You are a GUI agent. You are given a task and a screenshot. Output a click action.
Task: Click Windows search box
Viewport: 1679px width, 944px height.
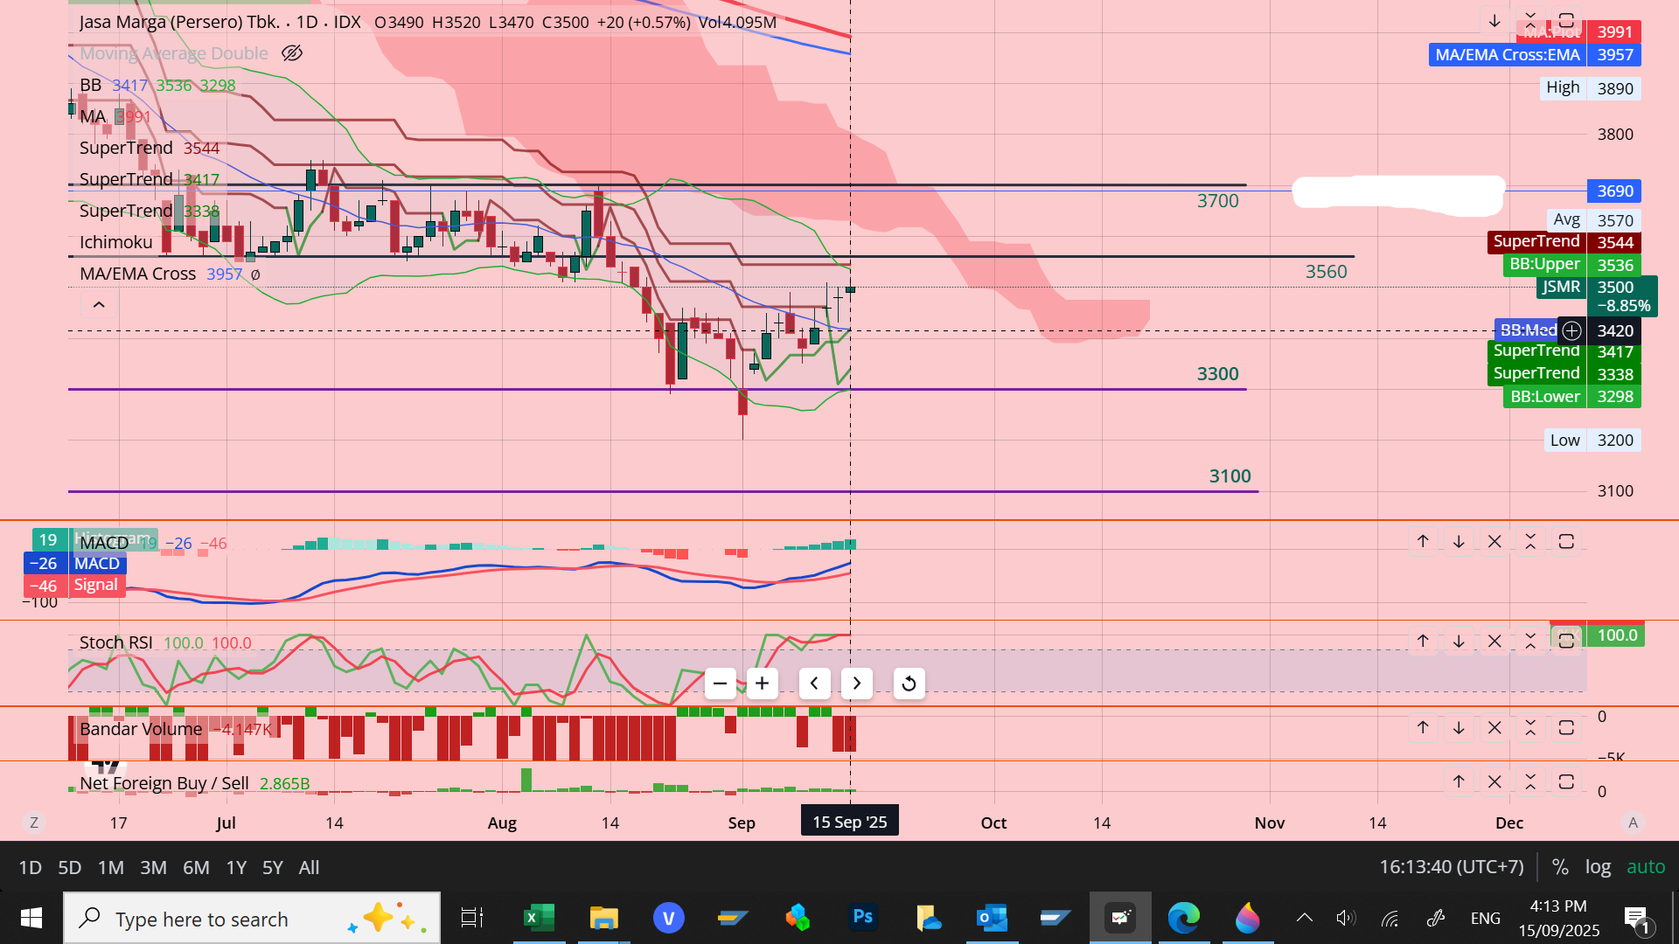(x=252, y=918)
